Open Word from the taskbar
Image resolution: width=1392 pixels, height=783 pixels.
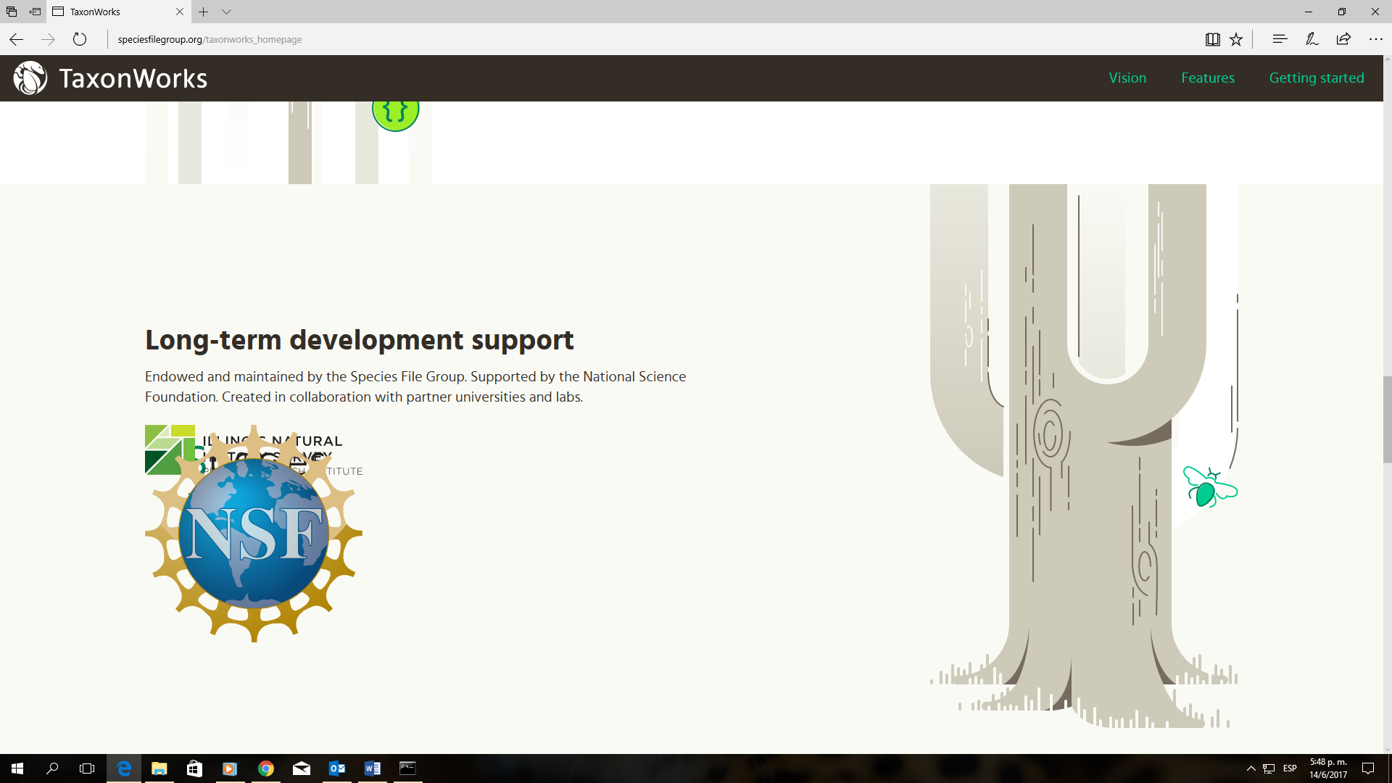tap(373, 768)
